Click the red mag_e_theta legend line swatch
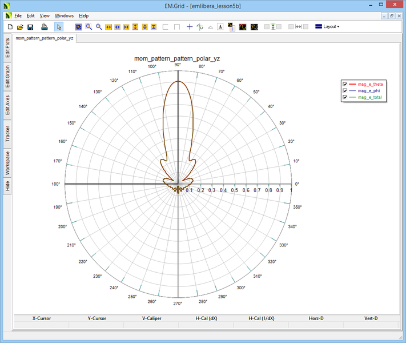This screenshot has height=343, width=406. (x=352, y=84)
